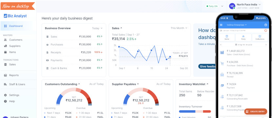Click the Below Reorder count 50
The image size is (272, 118).
point(199,95)
